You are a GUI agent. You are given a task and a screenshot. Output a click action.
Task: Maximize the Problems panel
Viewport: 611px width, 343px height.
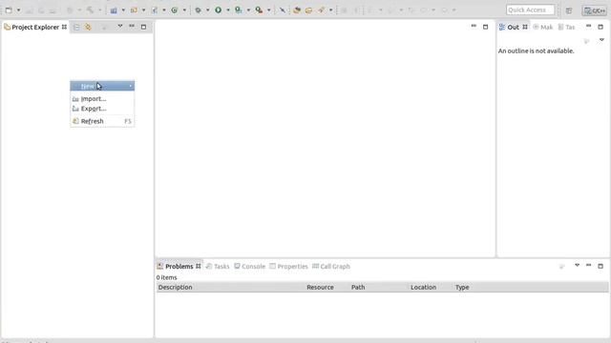tap(600, 266)
